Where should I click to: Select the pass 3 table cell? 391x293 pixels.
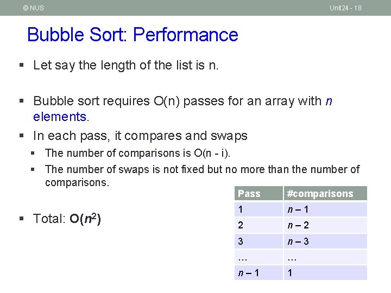pyautogui.click(x=258, y=241)
